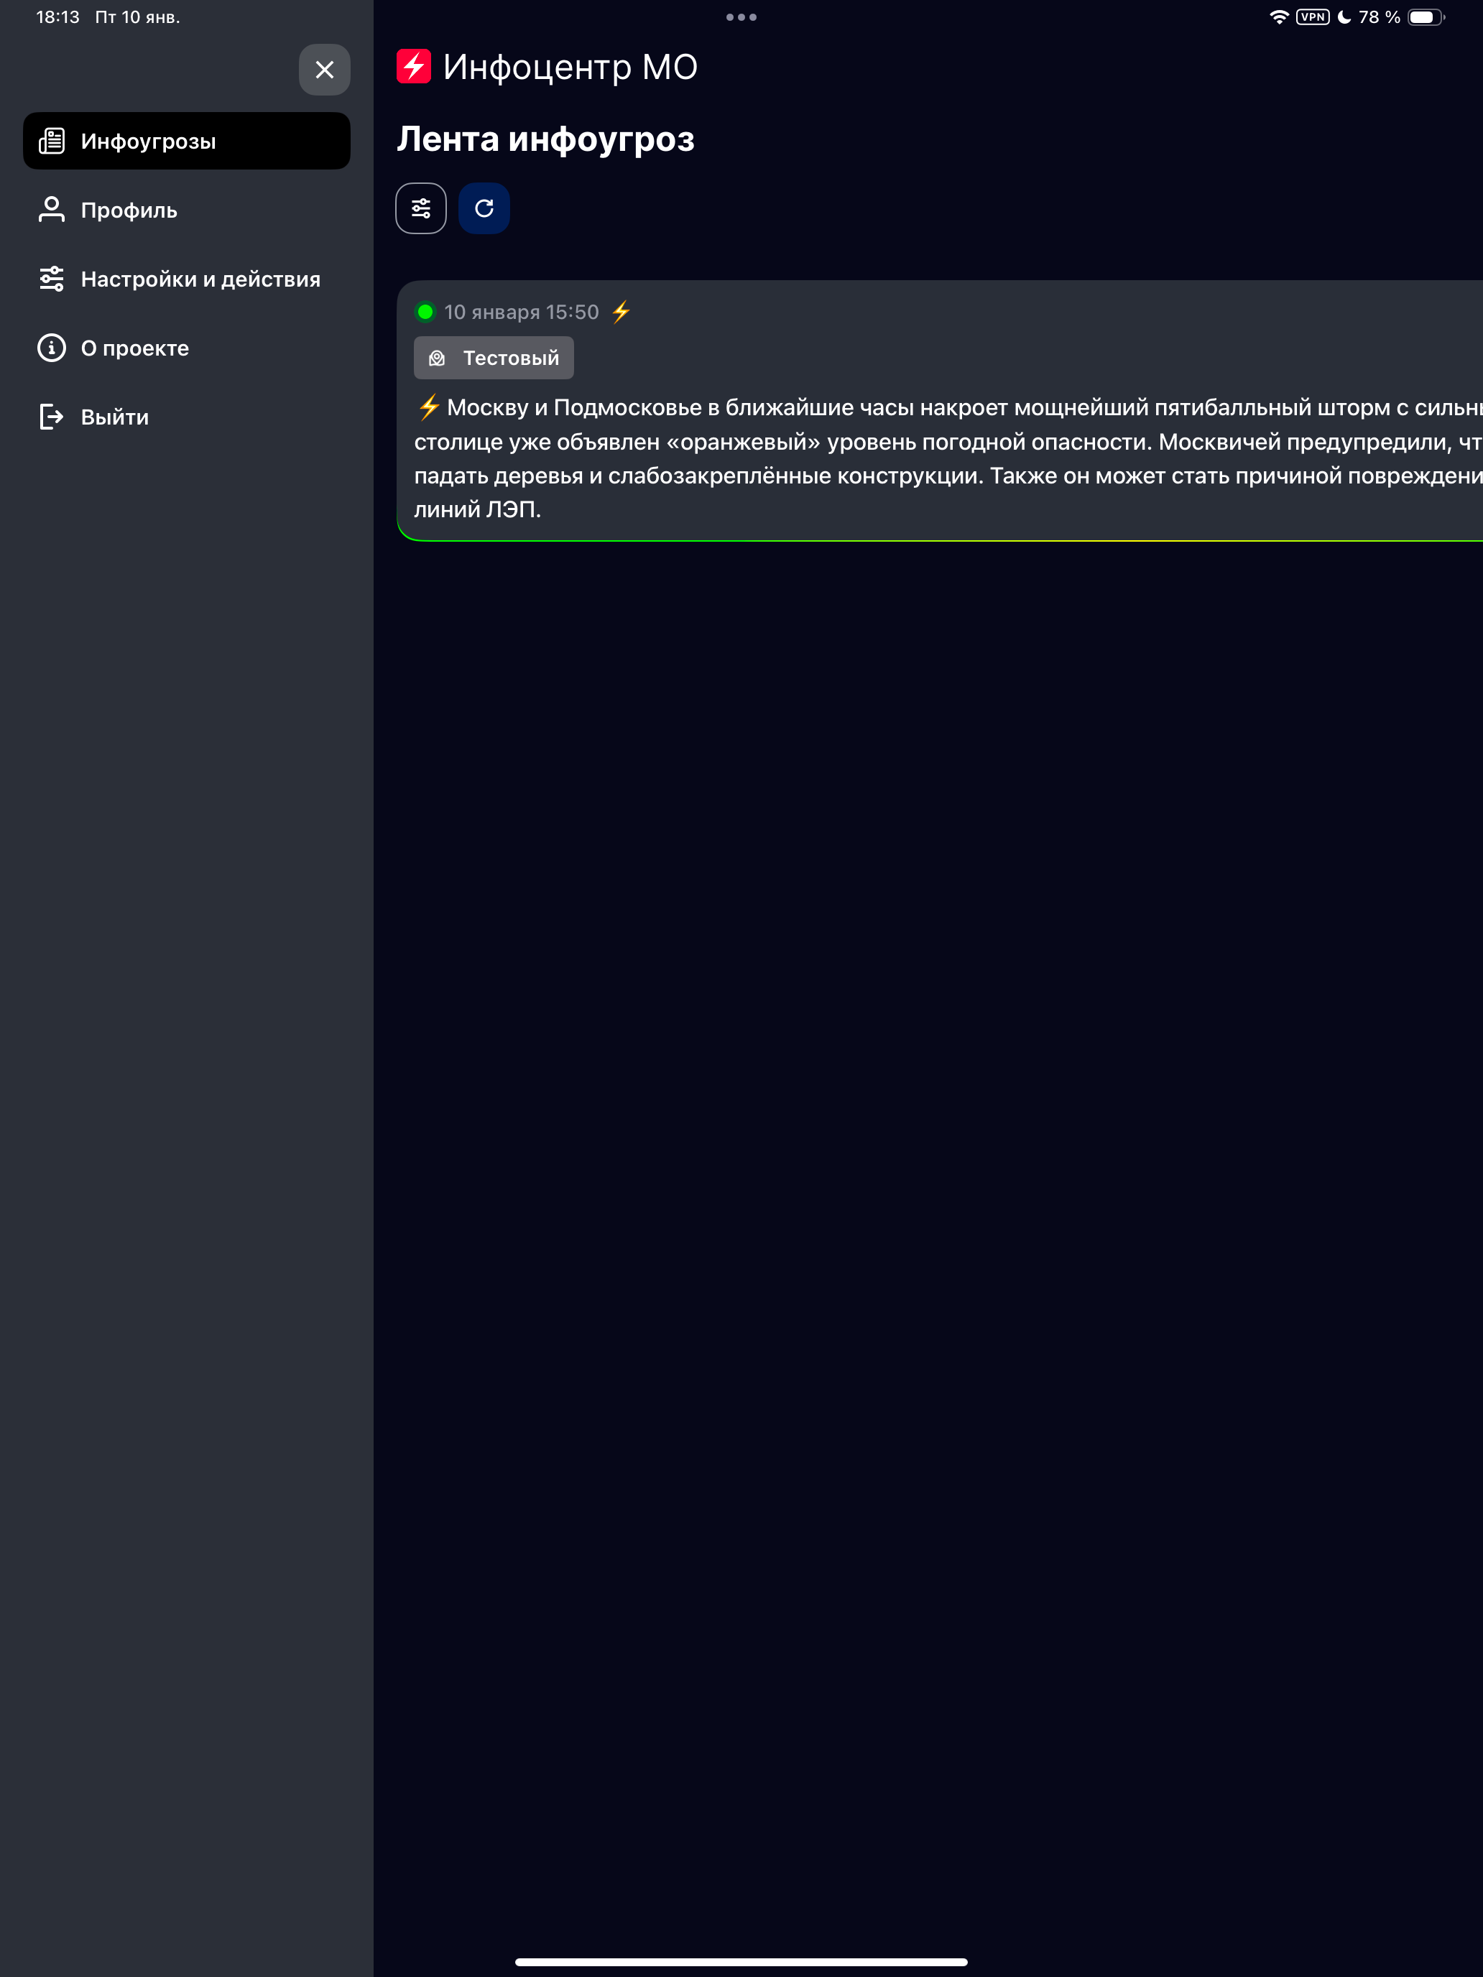Click the Лента инфоугроз heading
The image size is (1483, 1977).
(x=546, y=139)
